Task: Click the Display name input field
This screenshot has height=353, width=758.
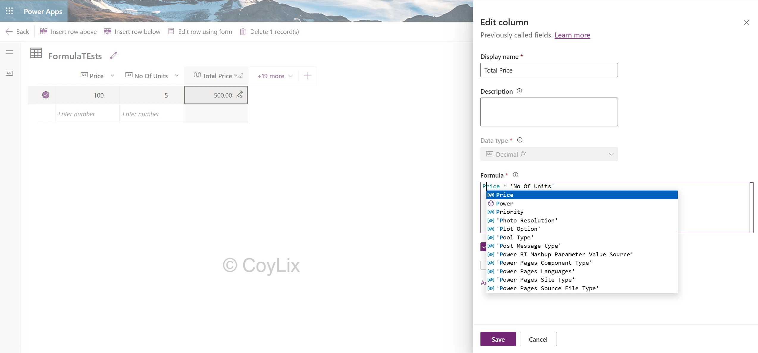Action: click(x=549, y=70)
